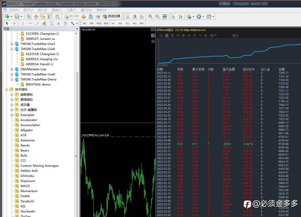
Task: Toggle the chart auto-scroll button
Action: 173,16
